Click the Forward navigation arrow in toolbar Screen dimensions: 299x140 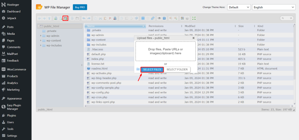point(44,18)
